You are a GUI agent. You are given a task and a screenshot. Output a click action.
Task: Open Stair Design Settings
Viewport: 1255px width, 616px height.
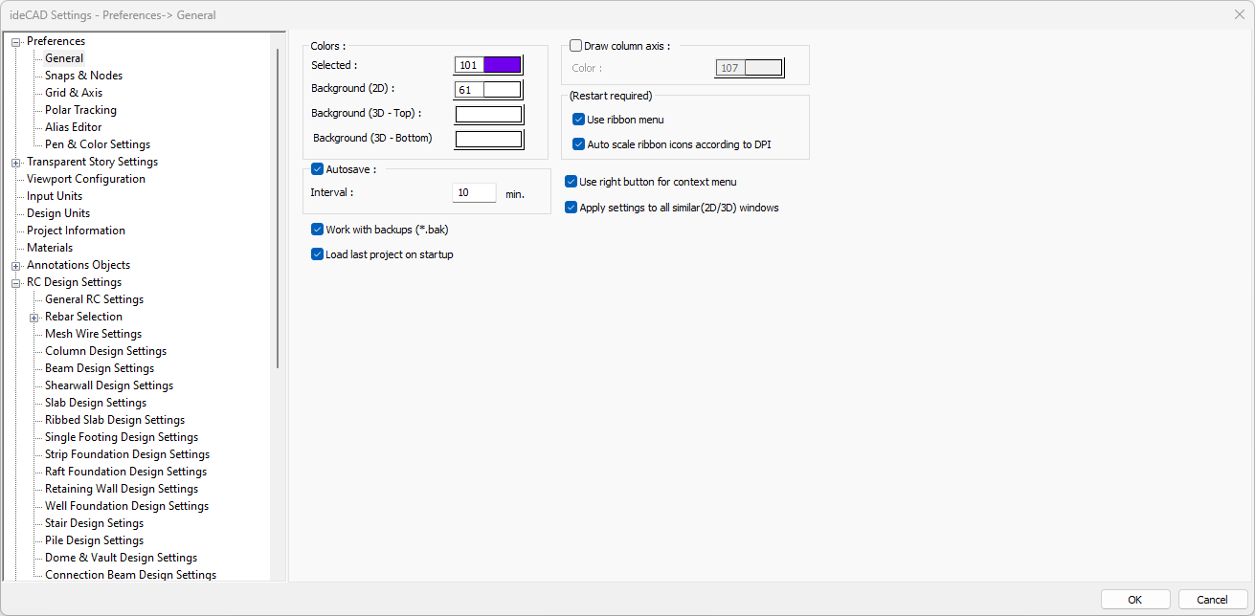94,523
